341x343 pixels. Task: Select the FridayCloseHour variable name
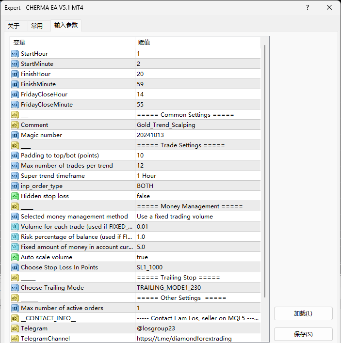pos(44,94)
